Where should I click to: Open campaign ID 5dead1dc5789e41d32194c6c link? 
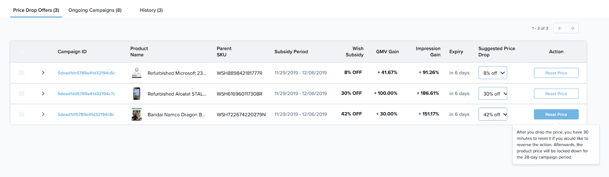[x=86, y=73]
